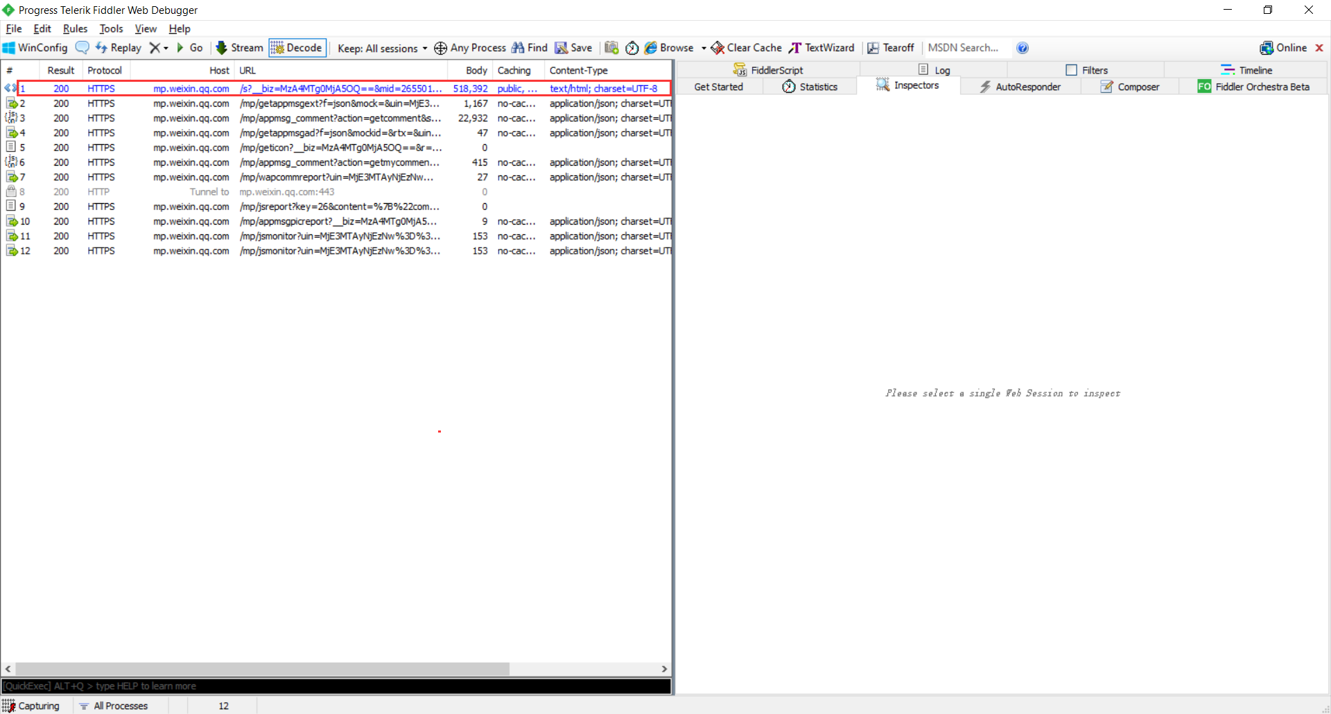Select session 5 geticon row
This screenshot has width=1331, height=714.
336,148
